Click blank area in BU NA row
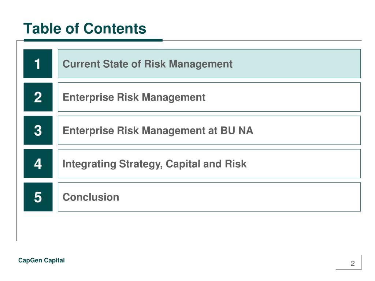375x281 pixels. click(306, 130)
